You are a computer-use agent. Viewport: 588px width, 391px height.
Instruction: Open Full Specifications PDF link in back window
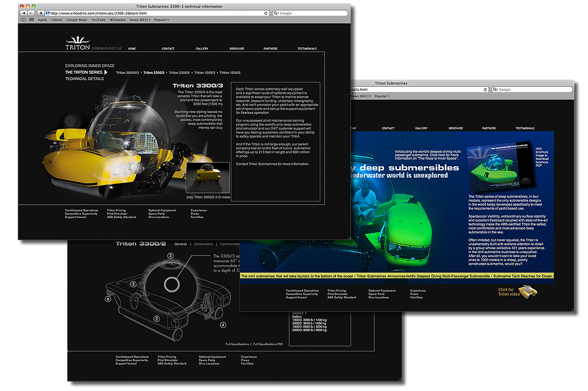pos(268,344)
